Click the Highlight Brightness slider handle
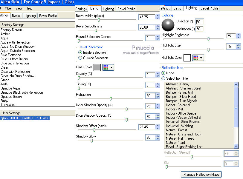This screenshot has width=243, height=179. [x=208, y=39]
